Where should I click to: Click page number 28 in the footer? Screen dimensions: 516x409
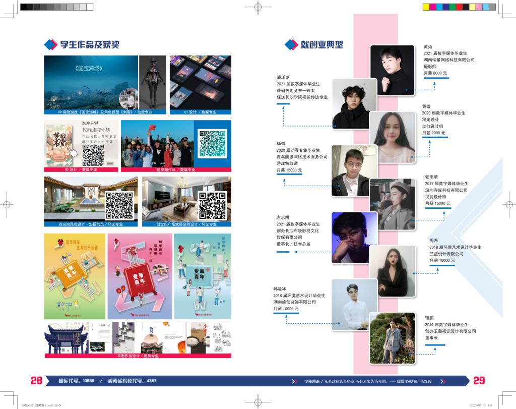[37, 381]
